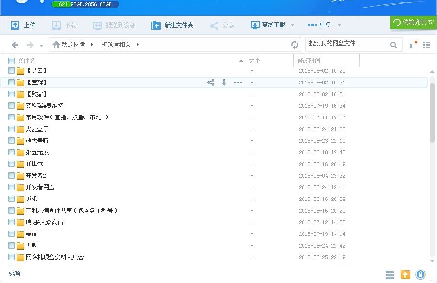Viewport: 437px width, 283px height.
Task: Go forward with the forward arrow
Action: click(x=30, y=45)
